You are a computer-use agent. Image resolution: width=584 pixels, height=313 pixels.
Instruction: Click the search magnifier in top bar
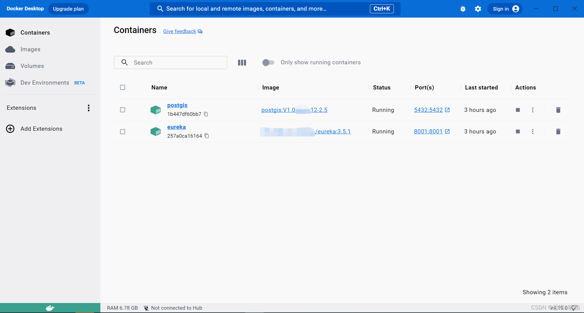(160, 9)
